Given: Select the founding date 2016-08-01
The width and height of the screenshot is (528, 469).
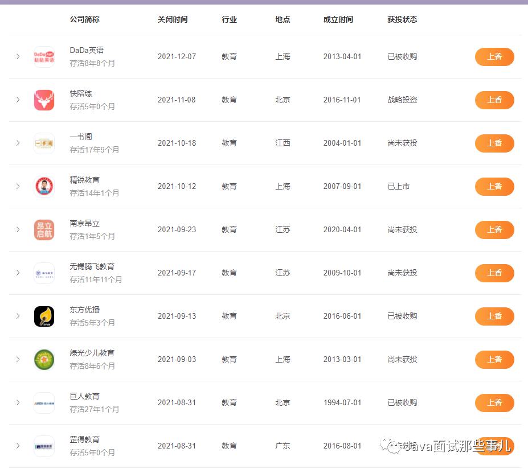Looking at the screenshot, I should [342, 446].
